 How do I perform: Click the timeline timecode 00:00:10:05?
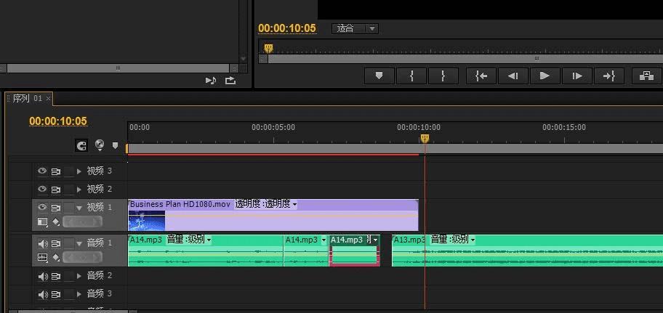coord(58,121)
